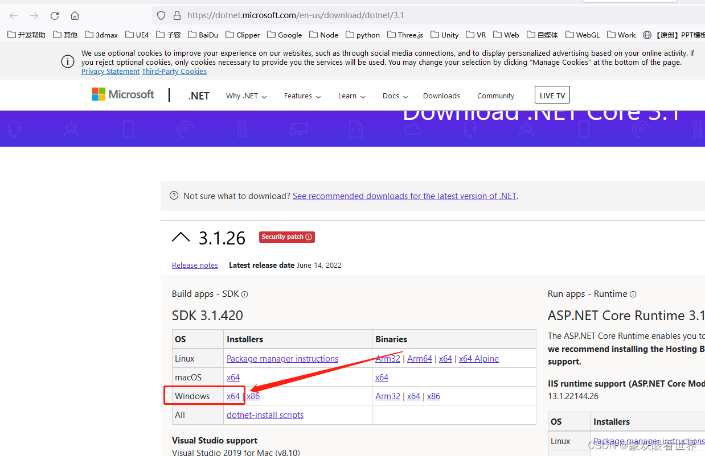Download Windows x64 SDK binaries

coord(413,396)
